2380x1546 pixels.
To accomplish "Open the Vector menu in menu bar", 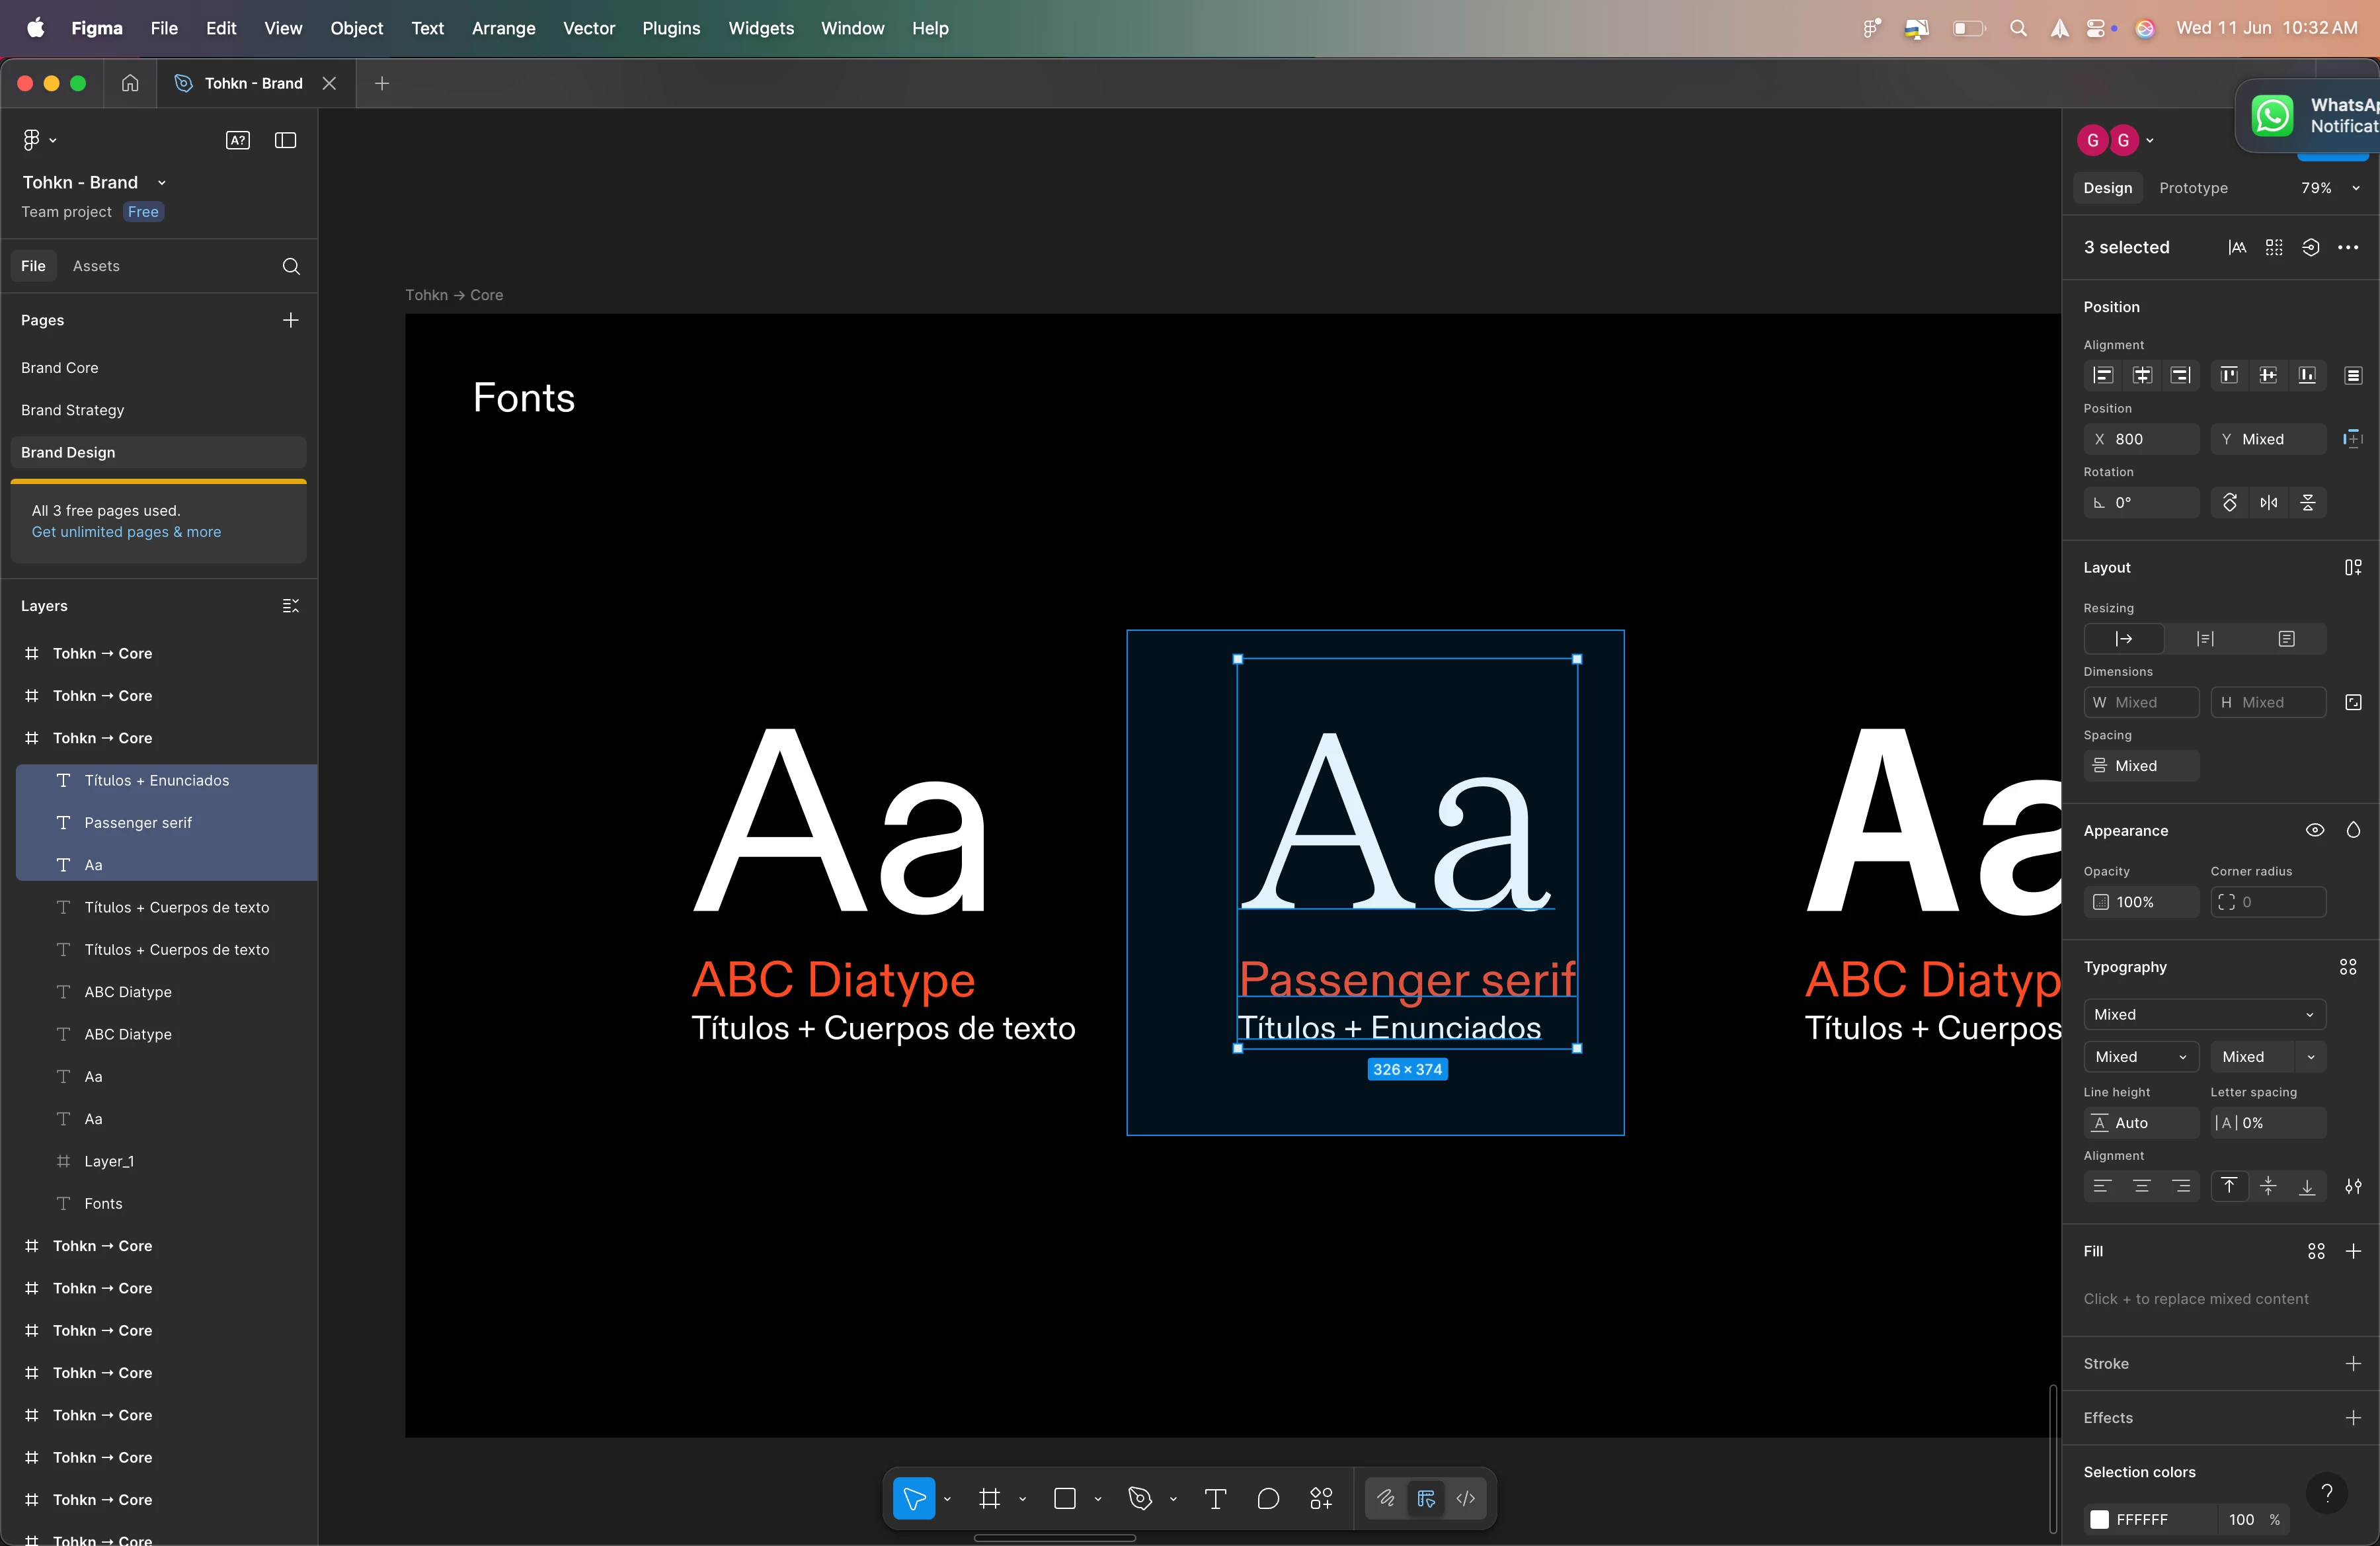I will click(x=589, y=28).
